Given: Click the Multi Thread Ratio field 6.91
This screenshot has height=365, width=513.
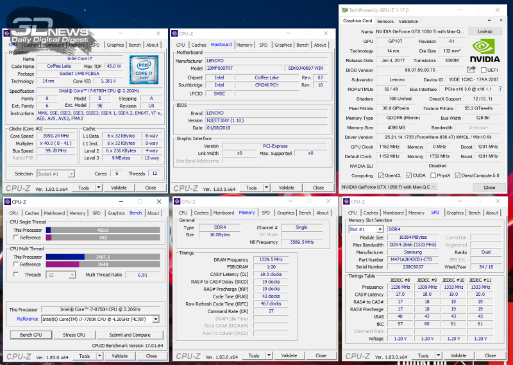Looking at the screenshot, I should coord(142,275).
